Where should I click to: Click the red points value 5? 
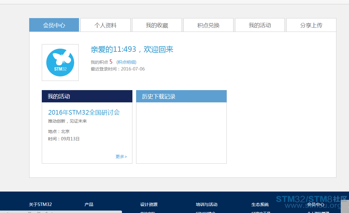point(111,62)
